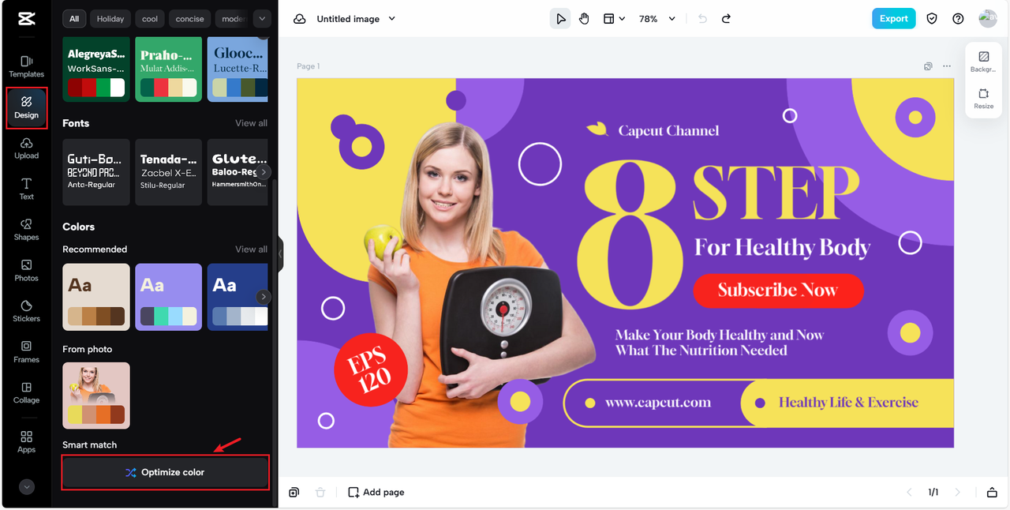The height and width of the screenshot is (510, 1010).
Task: Open the 78% zoom level dropdown
Action: (656, 19)
